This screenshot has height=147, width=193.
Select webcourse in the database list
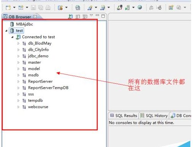(x=38, y=107)
